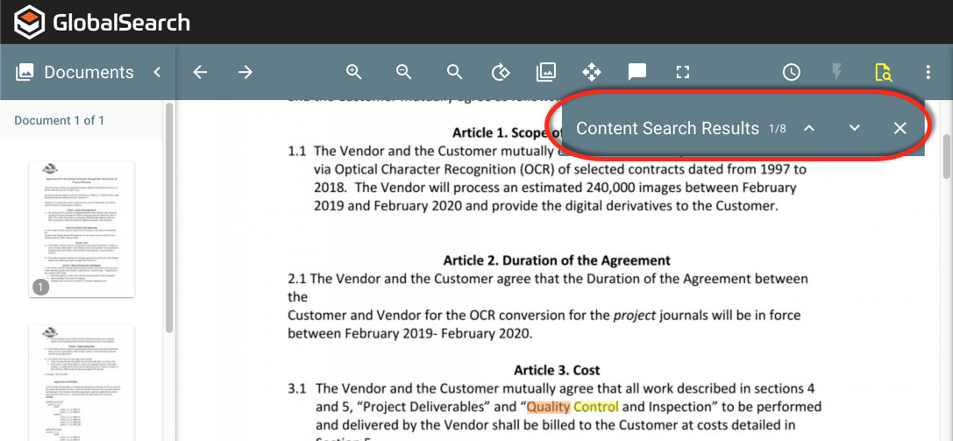Select the pan/move arrows tool
The height and width of the screenshot is (441, 953).
pos(592,72)
